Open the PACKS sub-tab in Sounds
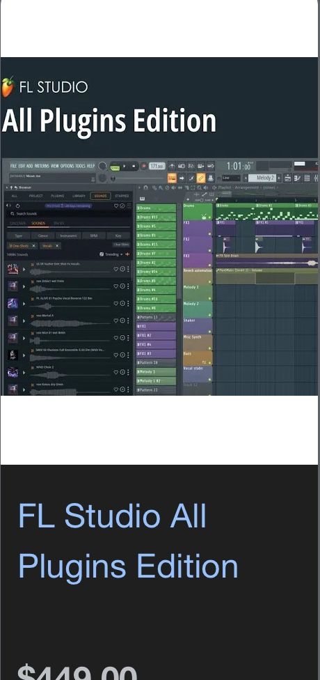This screenshot has height=680, width=320. point(58,224)
